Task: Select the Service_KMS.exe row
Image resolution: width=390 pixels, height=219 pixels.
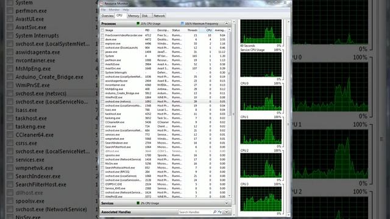Action: point(164,188)
